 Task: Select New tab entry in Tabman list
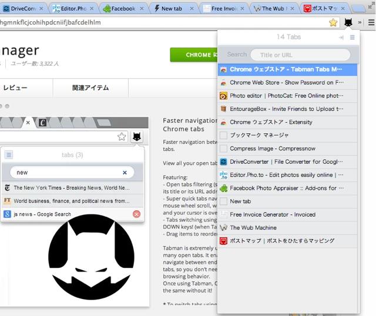click(x=287, y=201)
